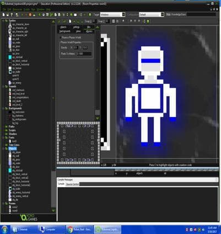Select spr_water sprite in the tree

(x=16, y=42)
